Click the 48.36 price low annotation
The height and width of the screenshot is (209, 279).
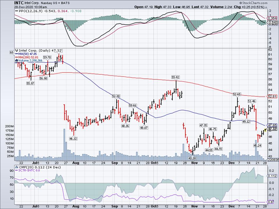pos(125,126)
